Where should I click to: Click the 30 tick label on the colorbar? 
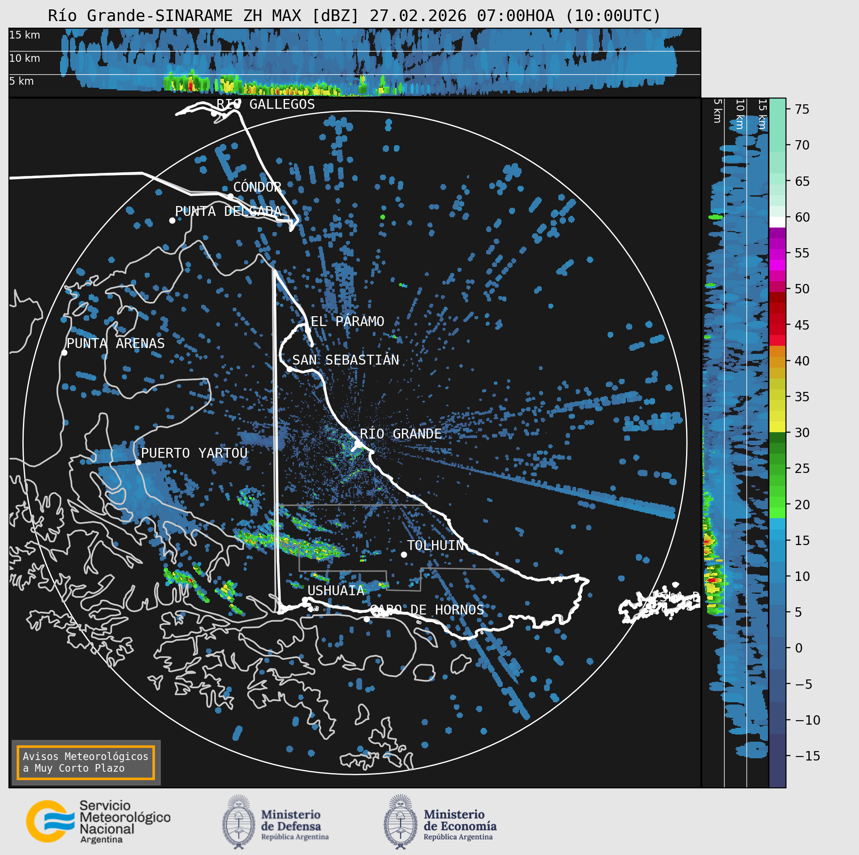click(802, 433)
